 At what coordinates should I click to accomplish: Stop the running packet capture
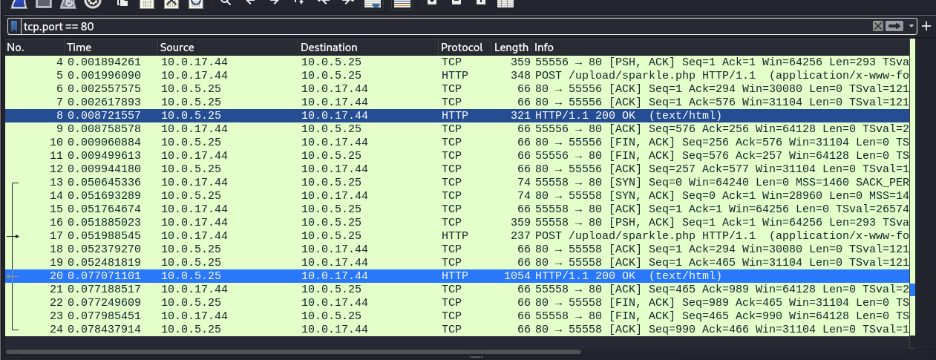43,3
